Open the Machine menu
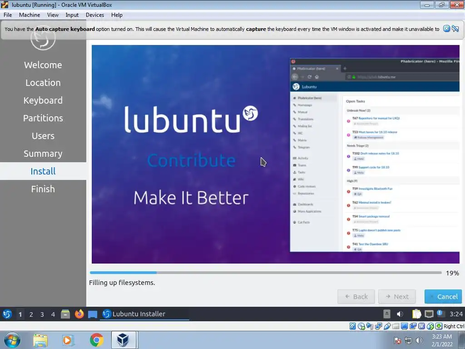 click(x=30, y=15)
